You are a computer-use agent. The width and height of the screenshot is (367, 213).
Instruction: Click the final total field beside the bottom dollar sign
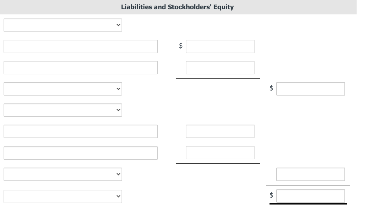[310, 196]
